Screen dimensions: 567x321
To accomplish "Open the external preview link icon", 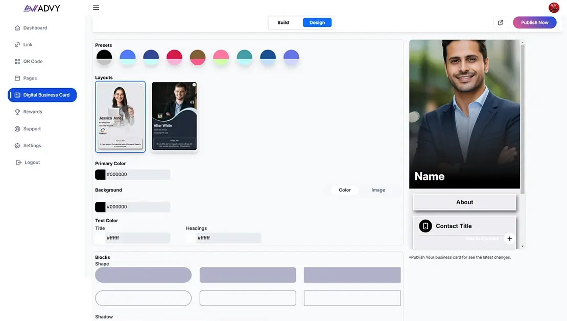I will click(501, 22).
